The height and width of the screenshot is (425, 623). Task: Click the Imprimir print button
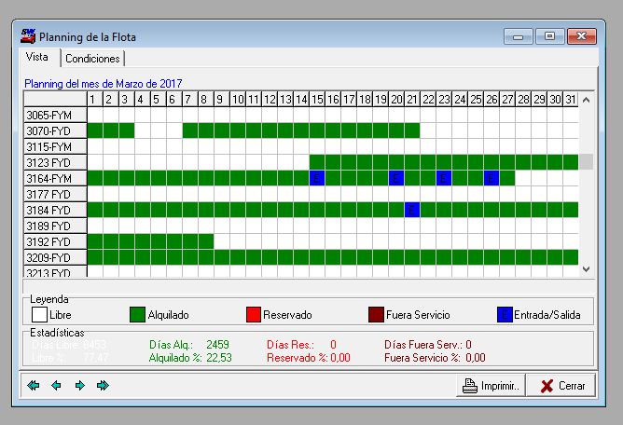pos(491,385)
